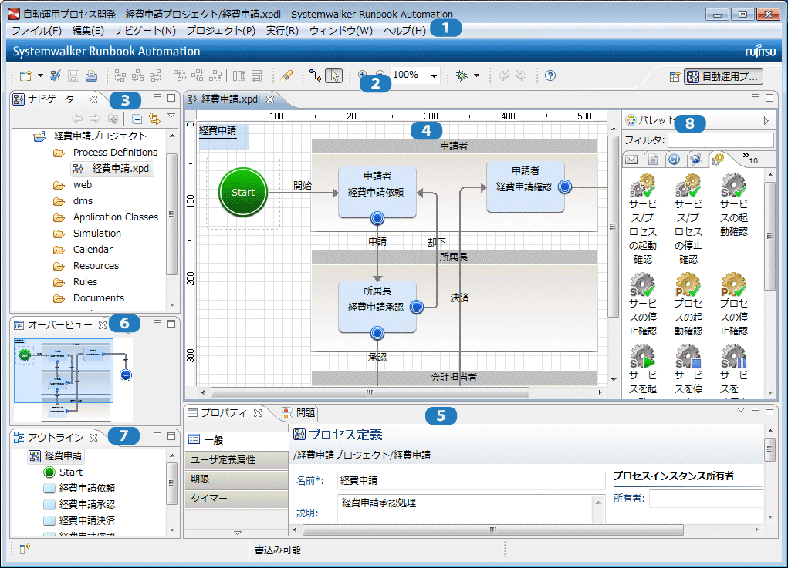Click the 名前 input field
Screen dimensions: 788x568
coord(471,481)
